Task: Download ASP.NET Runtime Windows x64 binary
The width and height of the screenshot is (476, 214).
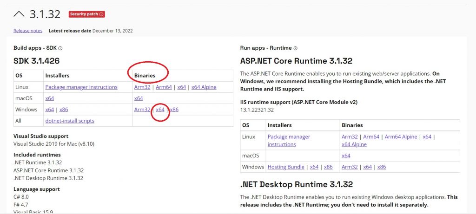Action: [368, 167]
